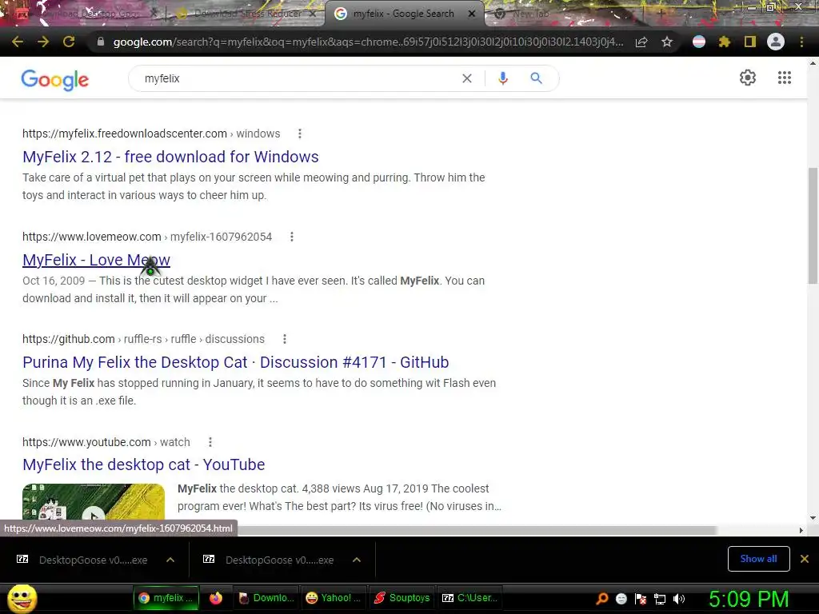Image resolution: width=819 pixels, height=614 pixels.
Task: Click the network tray icon
Action: (660, 599)
